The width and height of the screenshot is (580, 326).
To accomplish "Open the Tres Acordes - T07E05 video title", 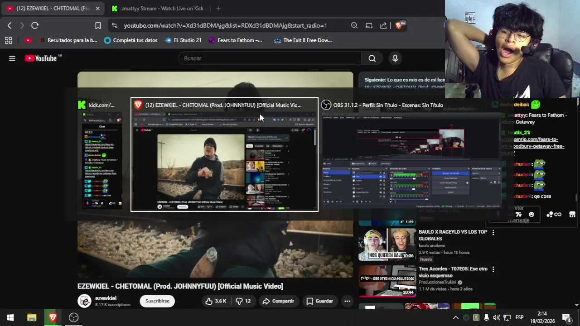I will [x=453, y=272].
